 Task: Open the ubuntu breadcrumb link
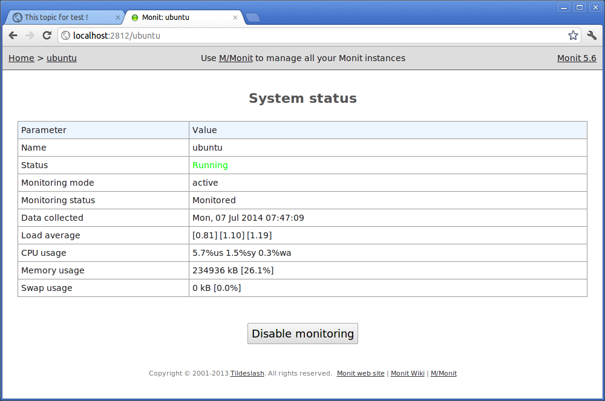[62, 58]
